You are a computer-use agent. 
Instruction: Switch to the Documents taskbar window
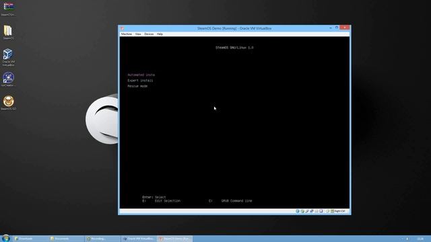click(x=66, y=239)
